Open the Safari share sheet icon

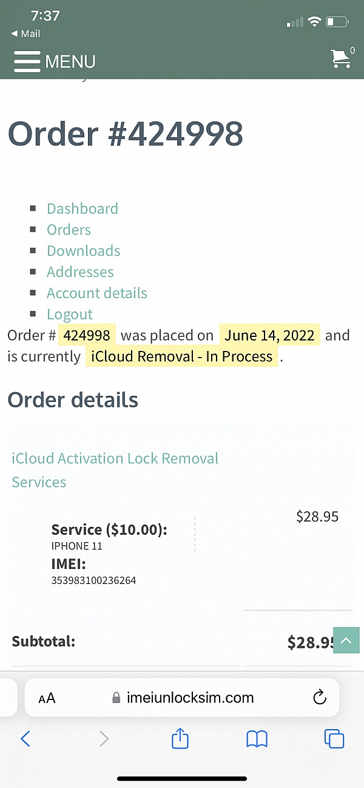180,738
